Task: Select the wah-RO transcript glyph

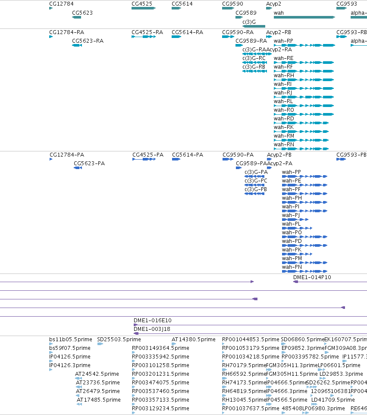Action: point(304,114)
